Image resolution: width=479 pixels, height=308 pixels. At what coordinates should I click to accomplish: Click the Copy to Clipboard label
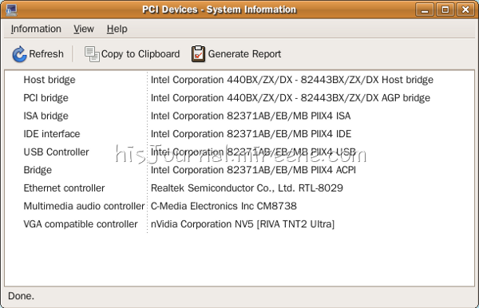click(141, 54)
